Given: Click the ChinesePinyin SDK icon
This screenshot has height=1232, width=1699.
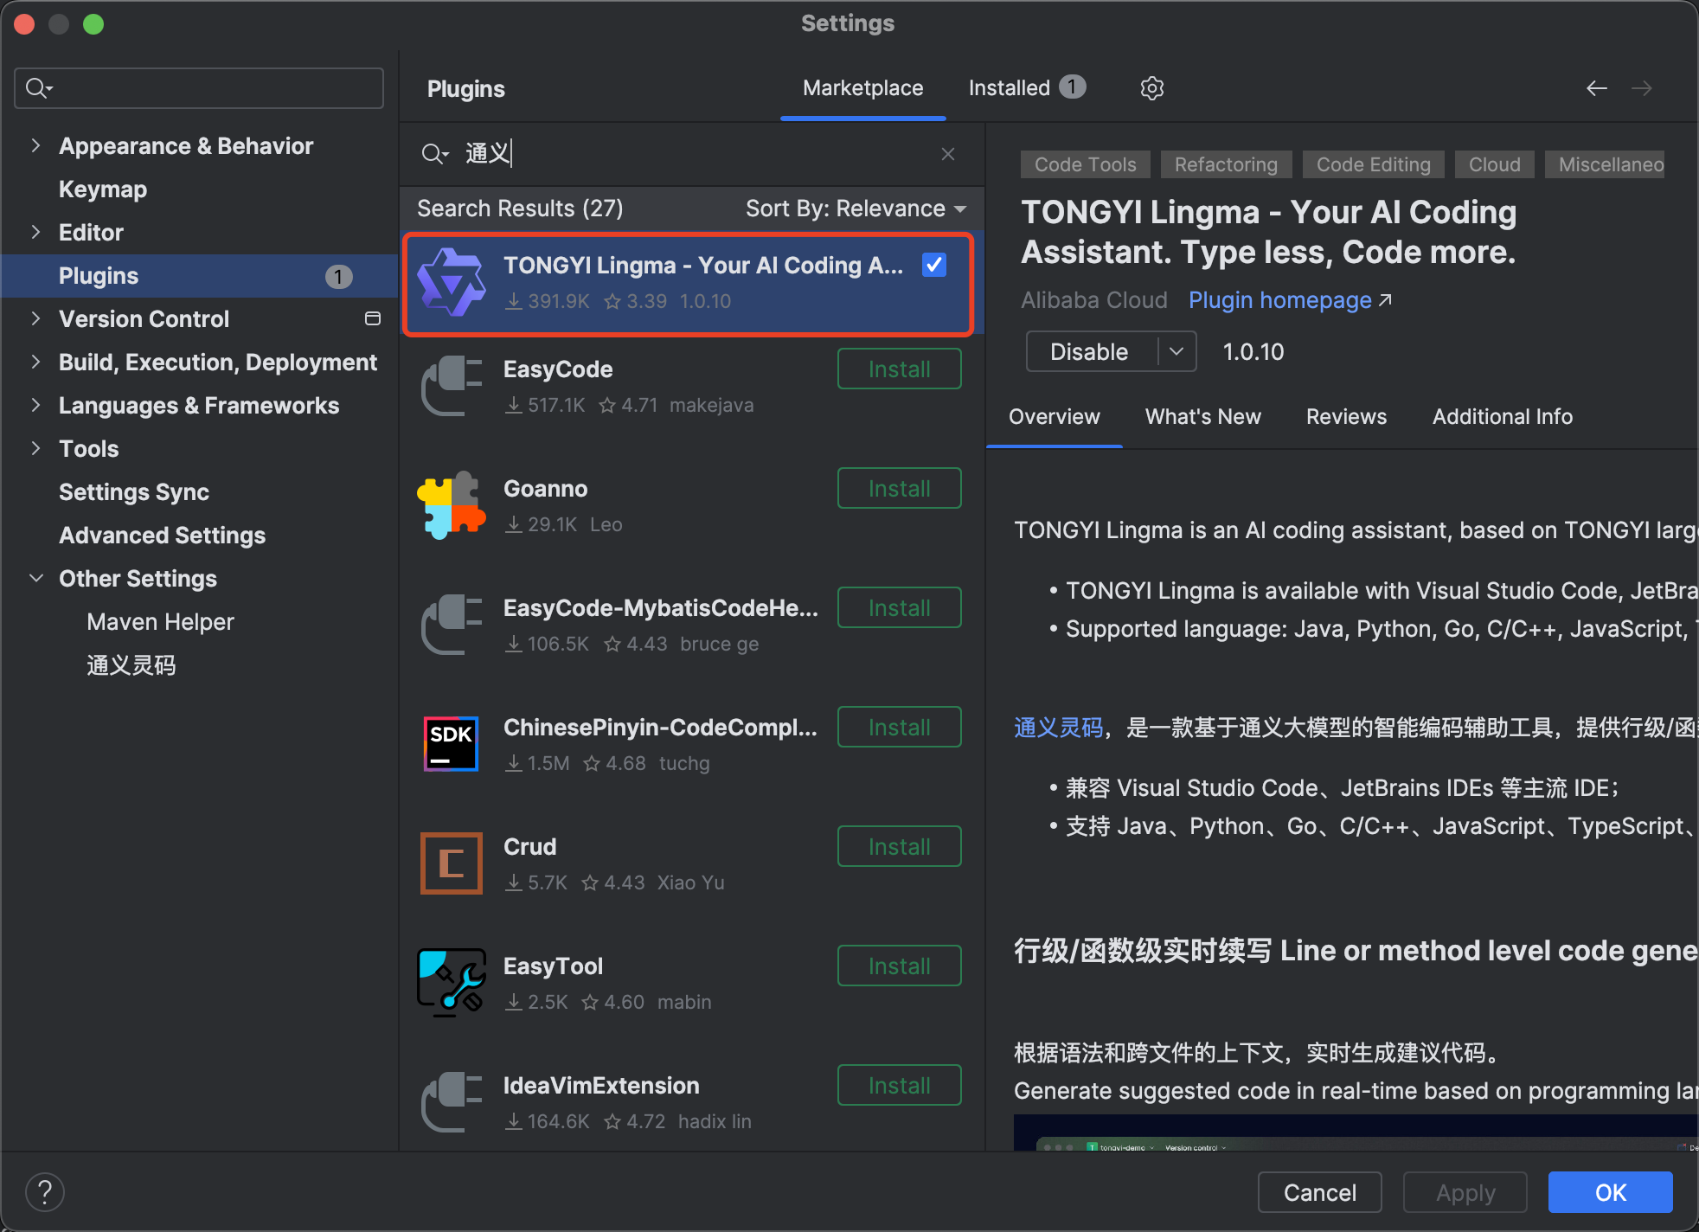Looking at the screenshot, I should [x=451, y=744].
